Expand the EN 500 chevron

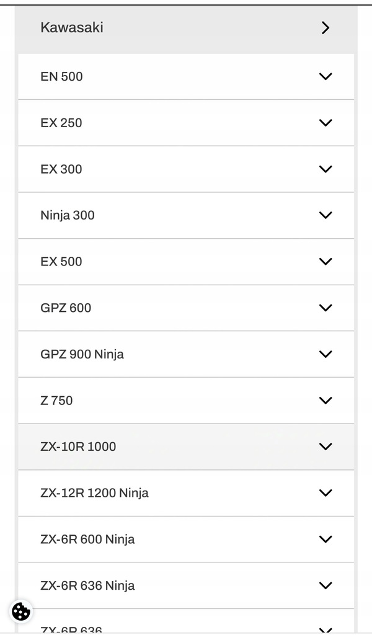click(x=325, y=76)
